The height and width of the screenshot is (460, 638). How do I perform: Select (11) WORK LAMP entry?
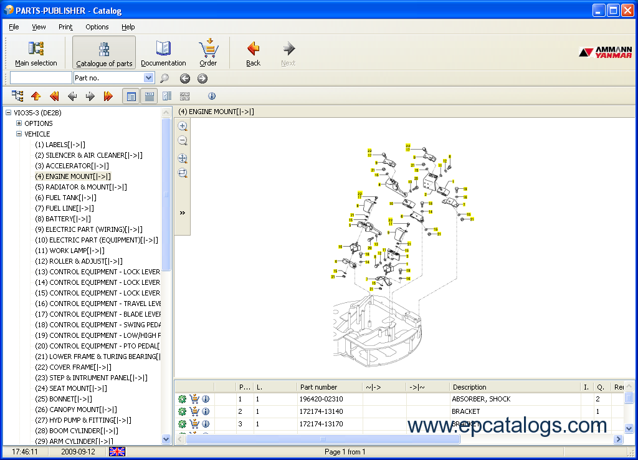(x=70, y=251)
